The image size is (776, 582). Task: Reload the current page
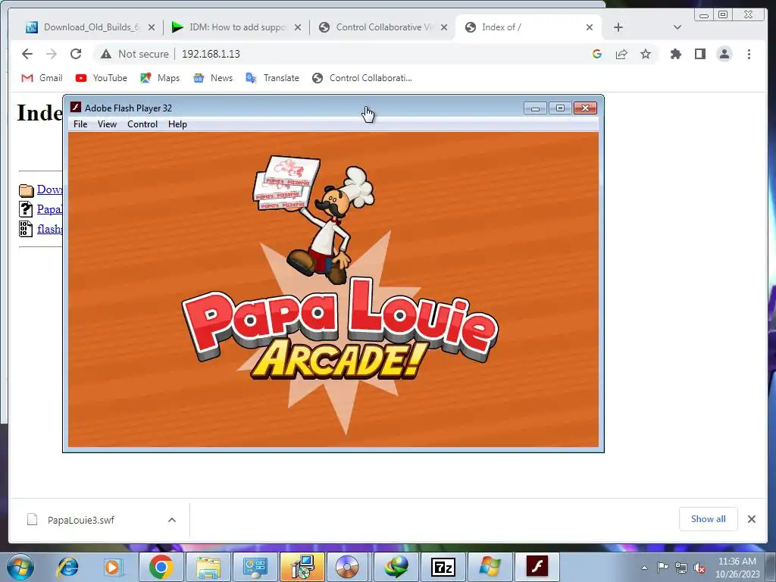tap(76, 54)
